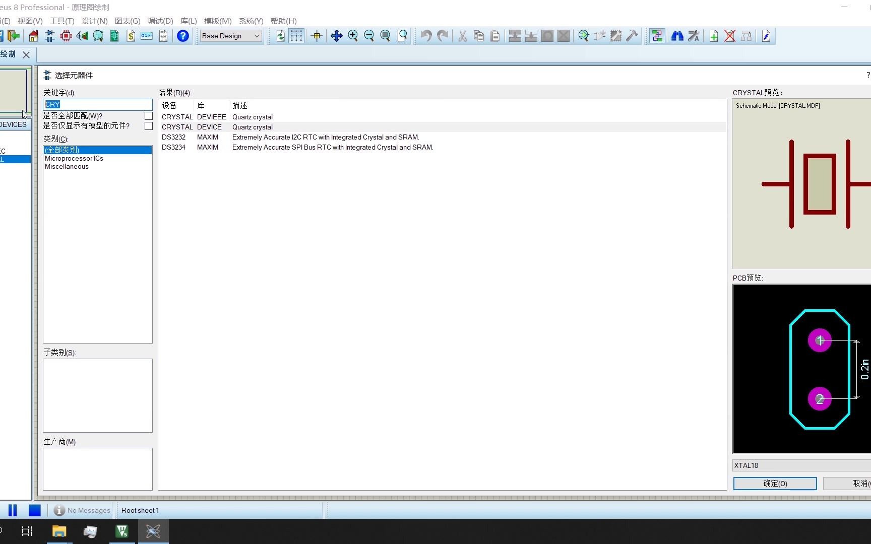This screenshot has width=871, height=544.
Task: Select Microprocessor ICs category
Action: (x=98, y=158)
